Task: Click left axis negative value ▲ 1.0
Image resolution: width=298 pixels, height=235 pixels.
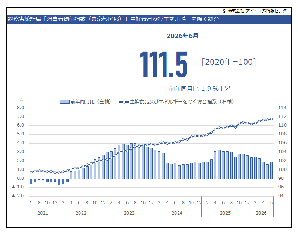Action: [18, 187]
